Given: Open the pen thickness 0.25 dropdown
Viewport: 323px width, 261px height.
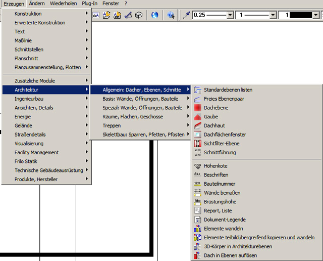Looking at the screenshot, I should 230,15.
